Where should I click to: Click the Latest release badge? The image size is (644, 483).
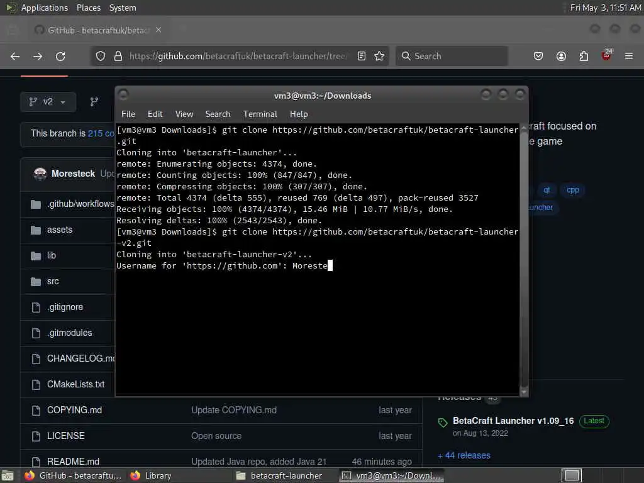point(594,421)
